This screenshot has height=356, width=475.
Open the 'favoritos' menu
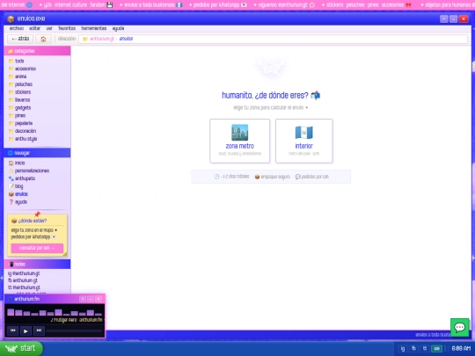click(x=67, y=28)
